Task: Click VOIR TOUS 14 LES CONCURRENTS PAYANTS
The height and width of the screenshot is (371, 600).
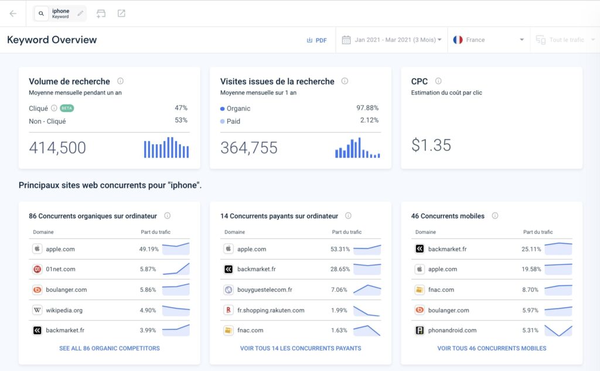Action: [300, 348]
